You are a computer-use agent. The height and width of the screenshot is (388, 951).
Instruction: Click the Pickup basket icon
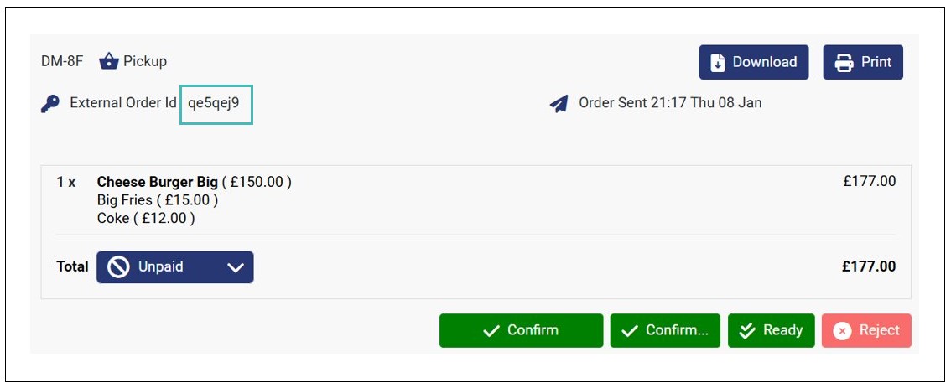[109, 61]
